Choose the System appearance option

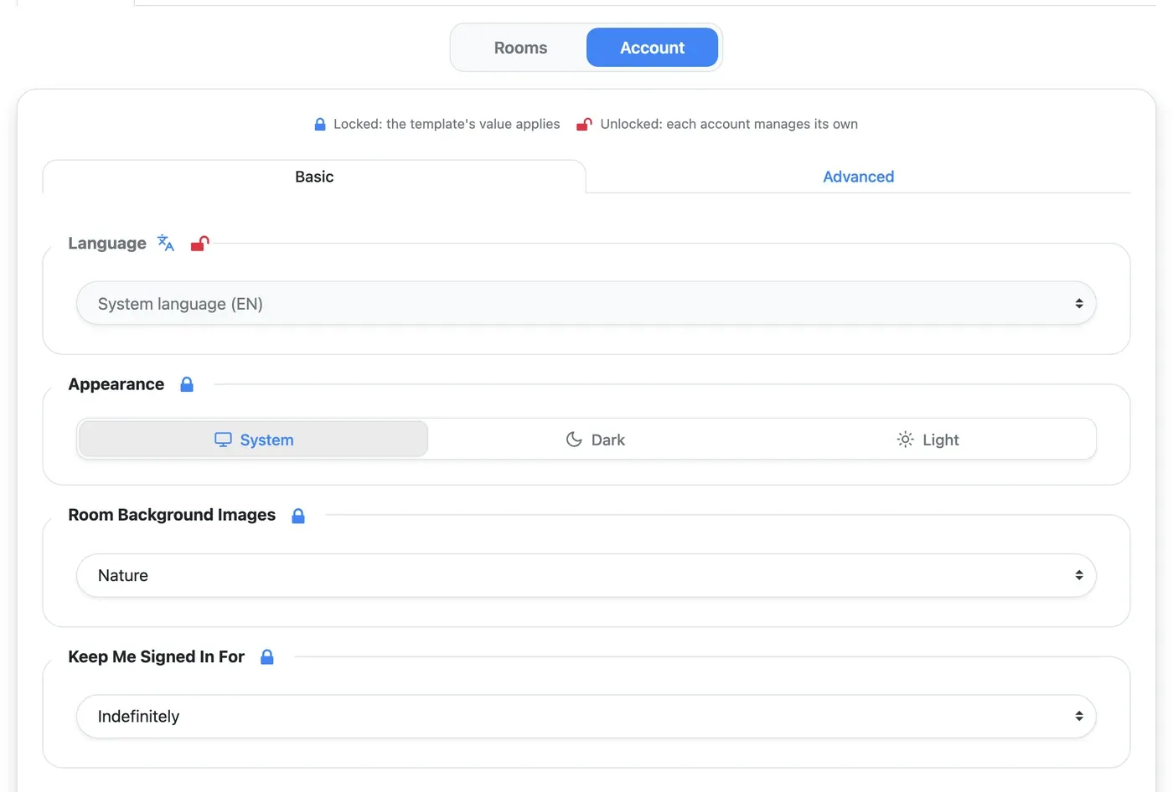click(x=254, y=440)
